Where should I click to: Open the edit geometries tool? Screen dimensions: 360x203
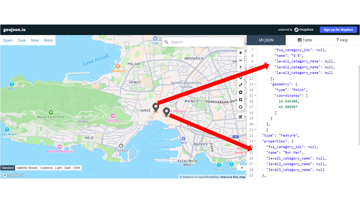click(240, 116)
